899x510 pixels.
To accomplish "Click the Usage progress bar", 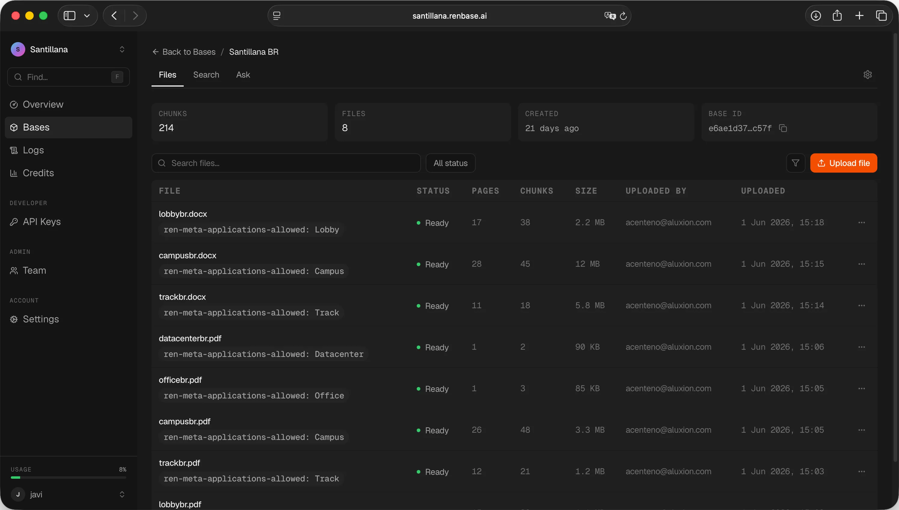I will (69, 478).
